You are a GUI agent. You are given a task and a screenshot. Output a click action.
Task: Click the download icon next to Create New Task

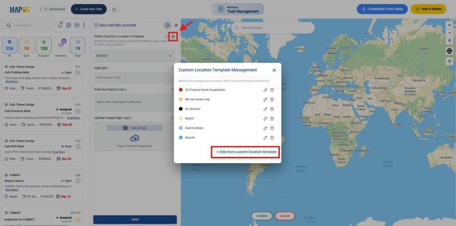114,9
